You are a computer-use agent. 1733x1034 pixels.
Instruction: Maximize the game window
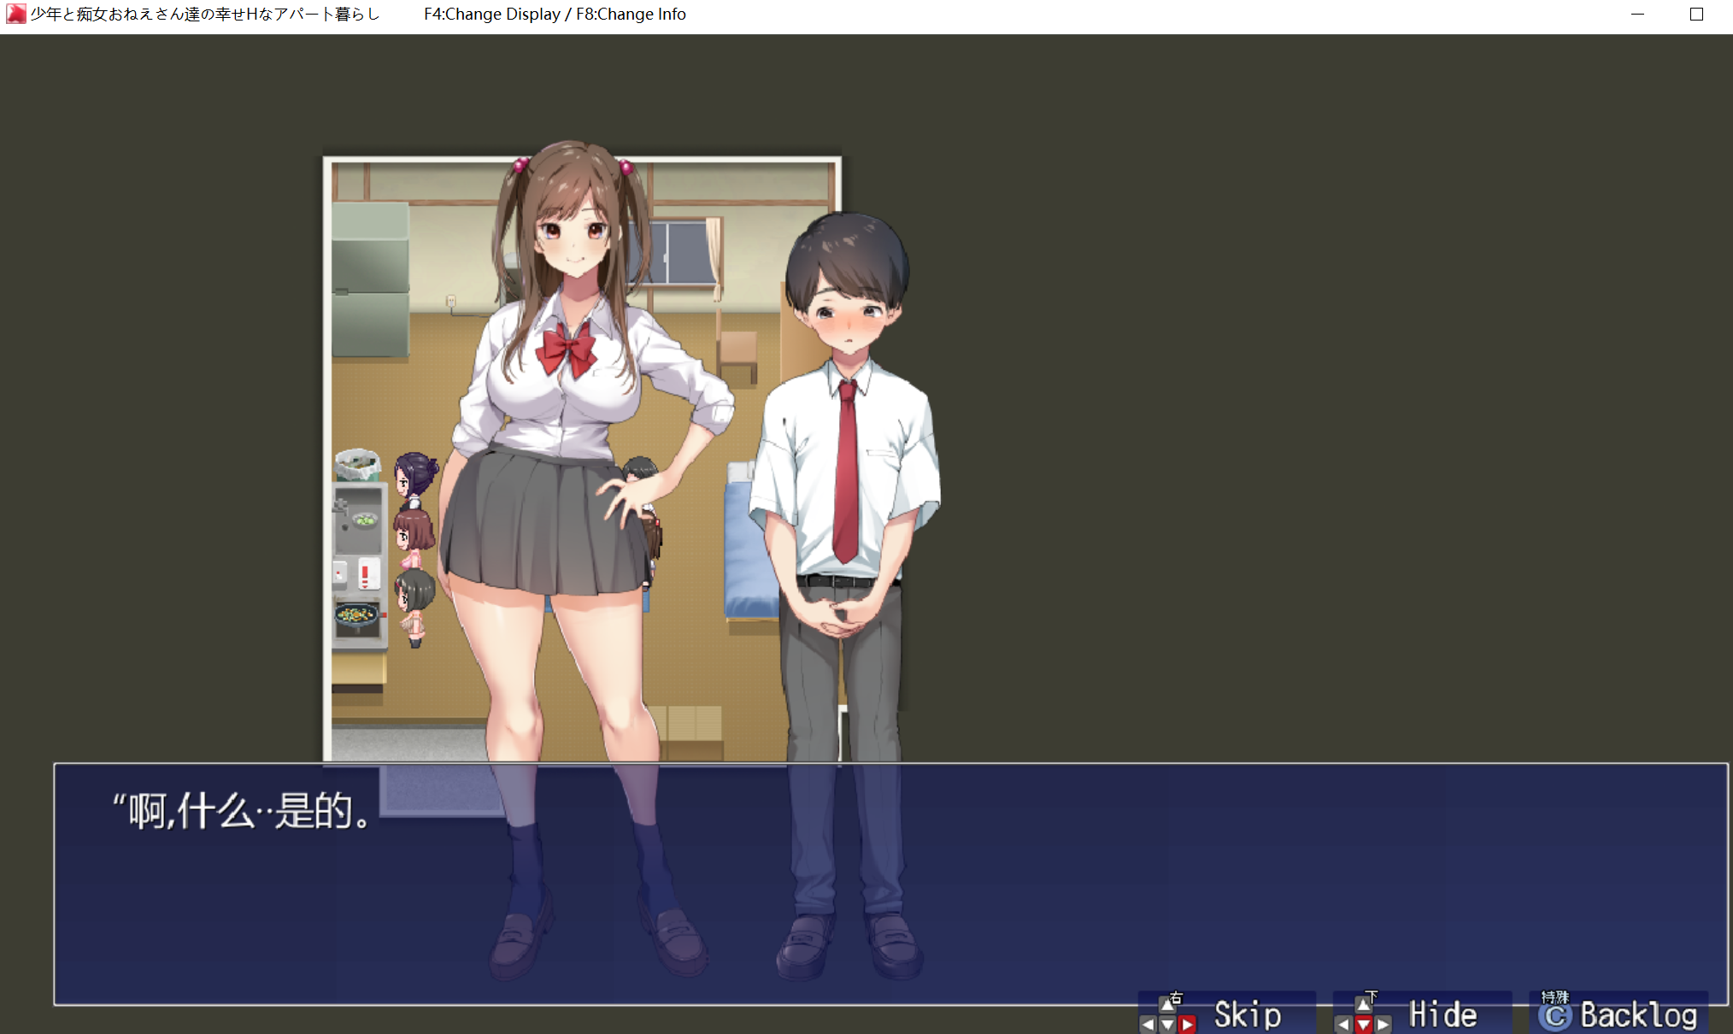pyautogui.click(x=1696, y=14)
